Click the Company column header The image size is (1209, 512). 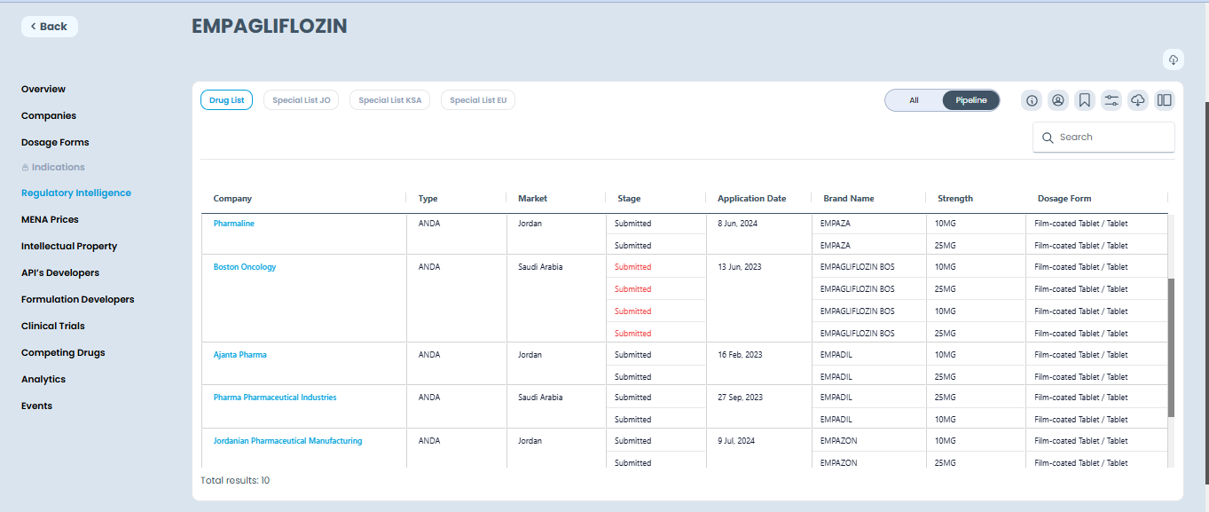(233, 199)
